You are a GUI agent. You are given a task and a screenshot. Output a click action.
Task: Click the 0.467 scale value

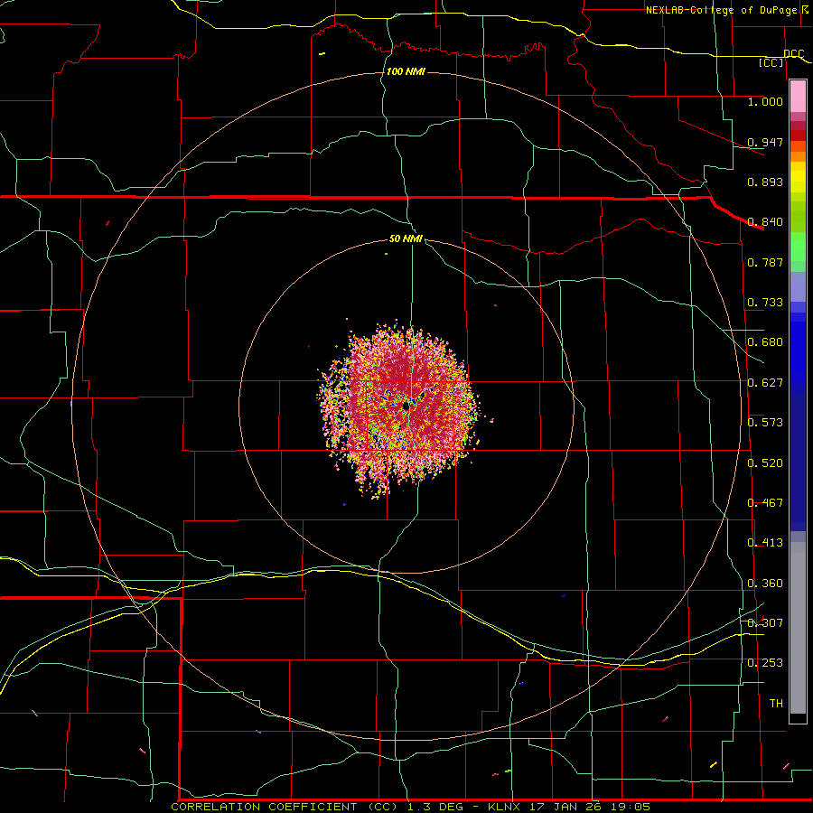pyautogui.click(x=765, y=503)
